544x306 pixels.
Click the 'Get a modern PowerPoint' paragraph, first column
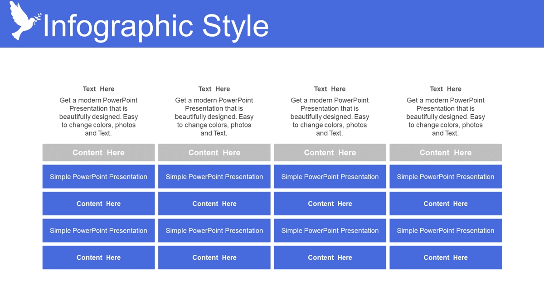pos(98,117)
